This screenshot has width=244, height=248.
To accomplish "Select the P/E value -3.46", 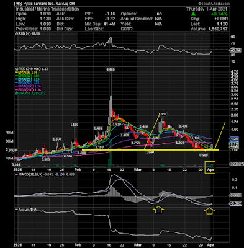I will click(110, 14).
